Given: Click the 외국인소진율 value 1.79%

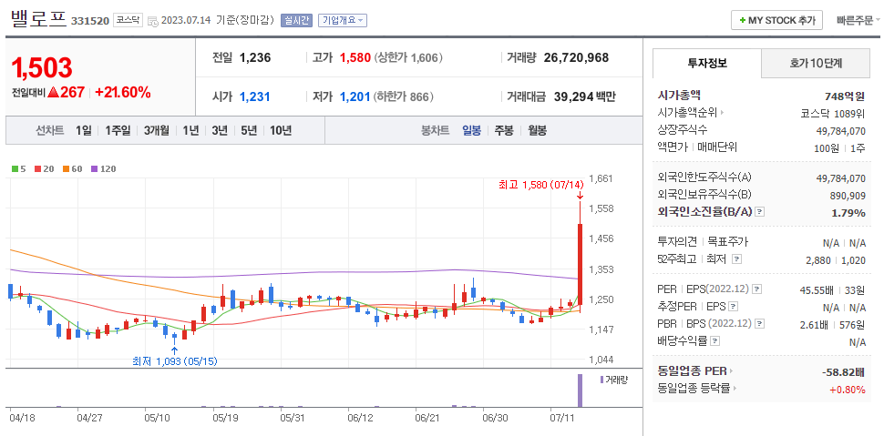Looking at the screenshot, I should tap(848, 213).
